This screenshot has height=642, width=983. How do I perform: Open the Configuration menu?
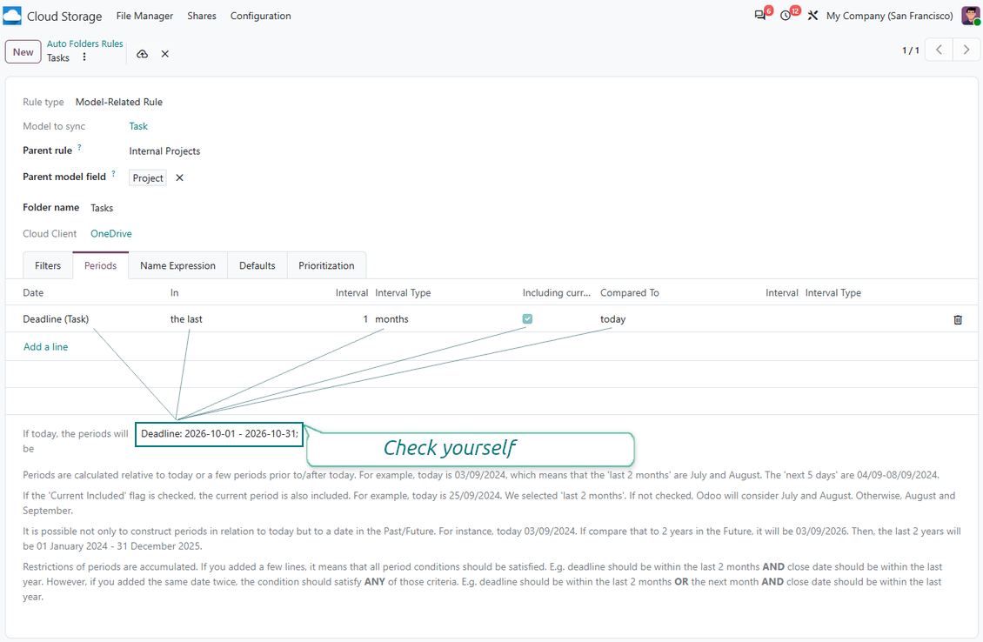[260, 16]
